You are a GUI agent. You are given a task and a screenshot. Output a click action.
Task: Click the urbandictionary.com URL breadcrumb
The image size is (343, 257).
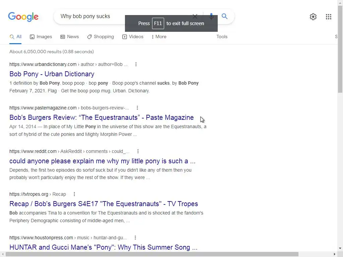68,64
